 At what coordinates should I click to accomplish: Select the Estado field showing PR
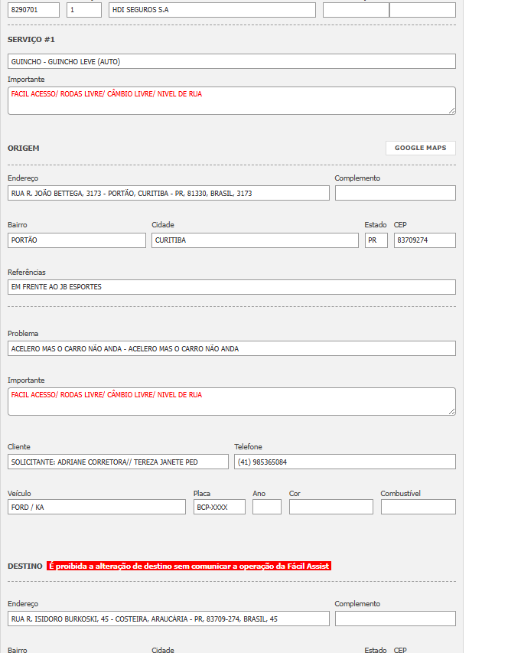pos(376,240)
